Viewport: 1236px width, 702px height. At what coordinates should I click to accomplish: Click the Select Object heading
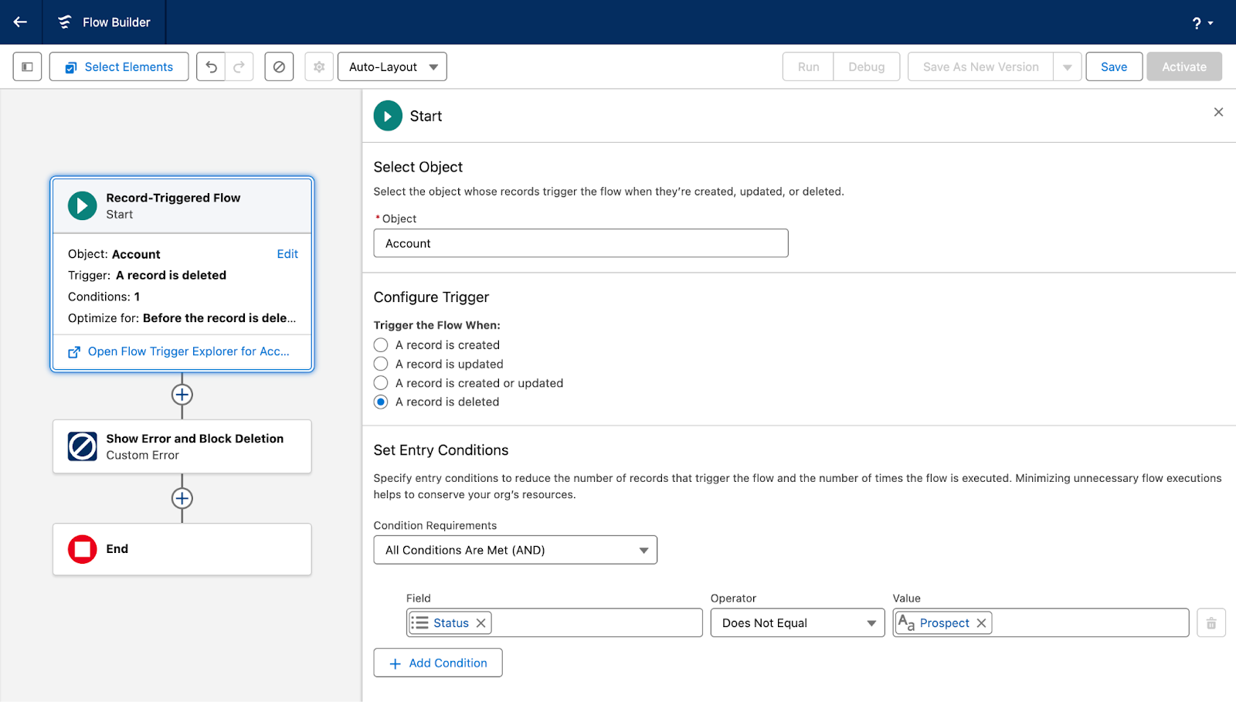[418, 167]
